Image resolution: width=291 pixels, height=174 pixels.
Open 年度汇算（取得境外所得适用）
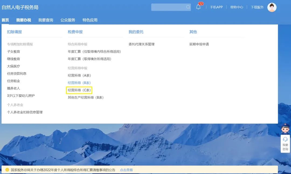(x=89, y=59)
